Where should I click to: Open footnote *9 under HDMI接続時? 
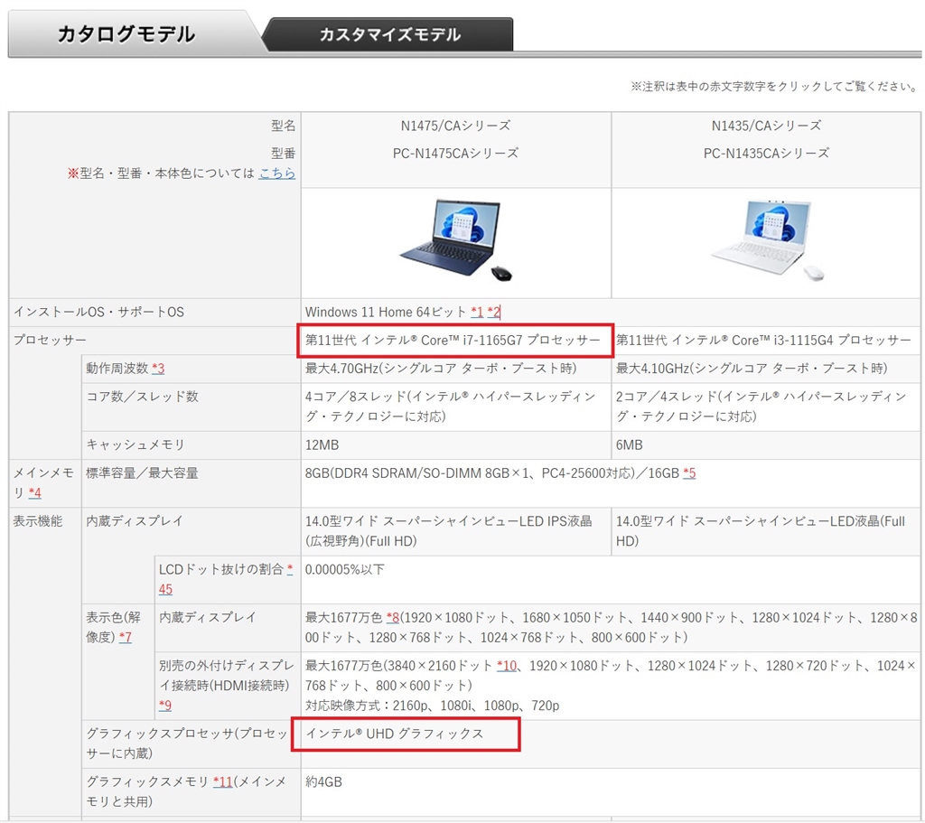(x=165, y=705)
